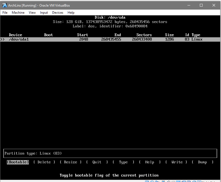Click the Sectors column header
The height and width of the screenshot is (182, 221).
tap(144, 35)
